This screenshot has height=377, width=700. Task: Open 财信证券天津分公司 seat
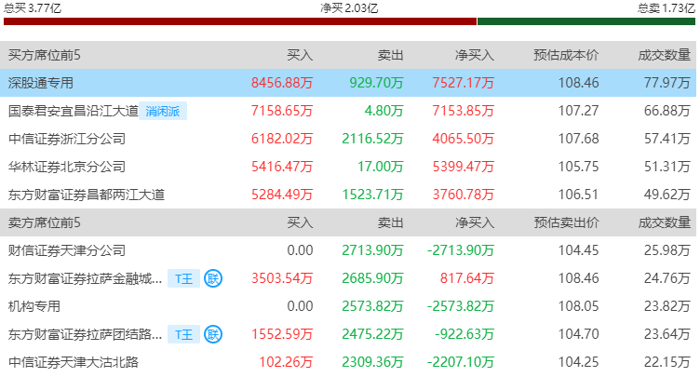[66, 250]
